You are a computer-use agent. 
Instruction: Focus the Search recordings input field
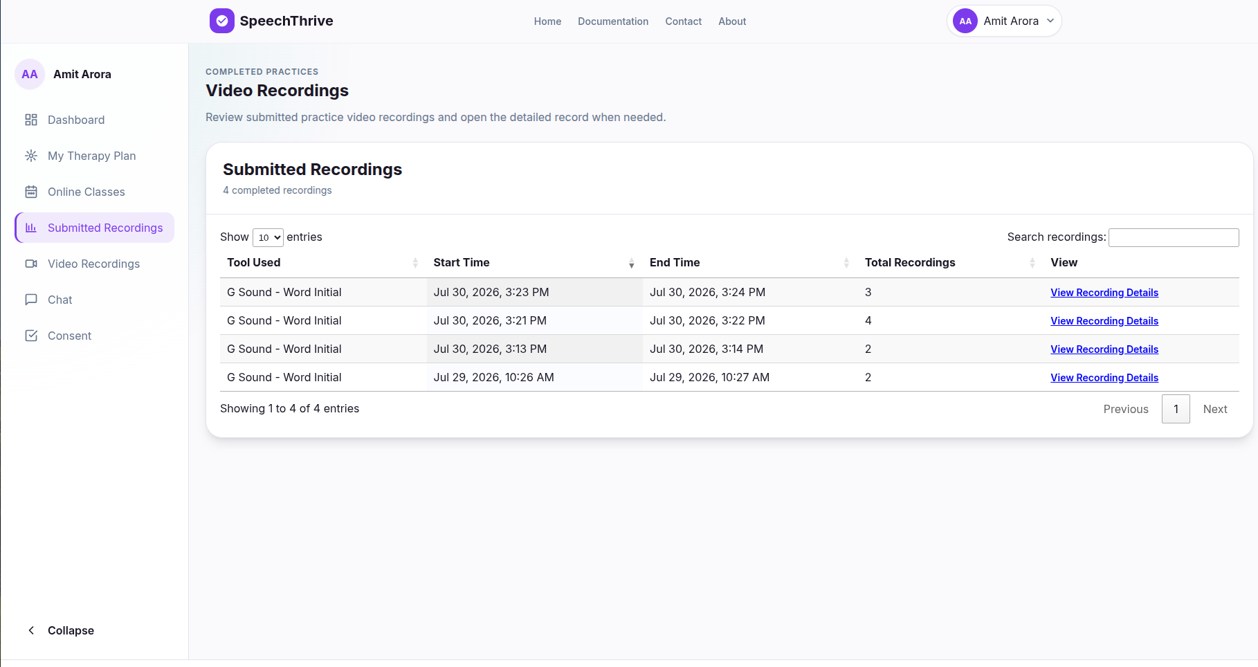tap(1174, 237)
